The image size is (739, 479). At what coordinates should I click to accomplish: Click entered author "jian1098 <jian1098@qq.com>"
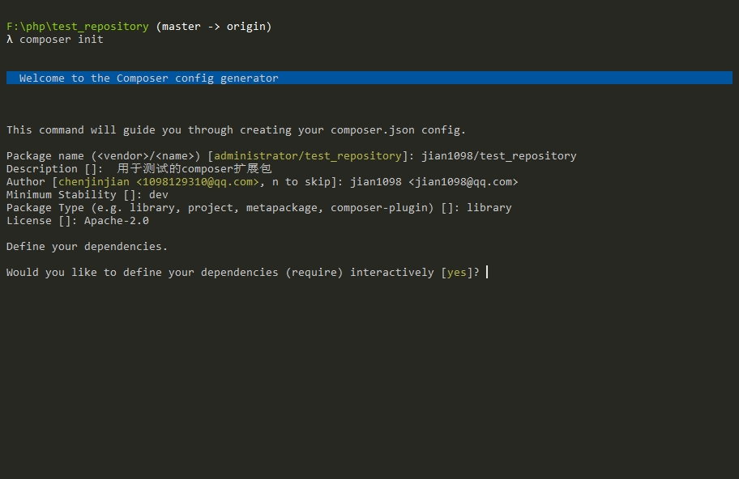pyautogui.click(x=434, y=182)
